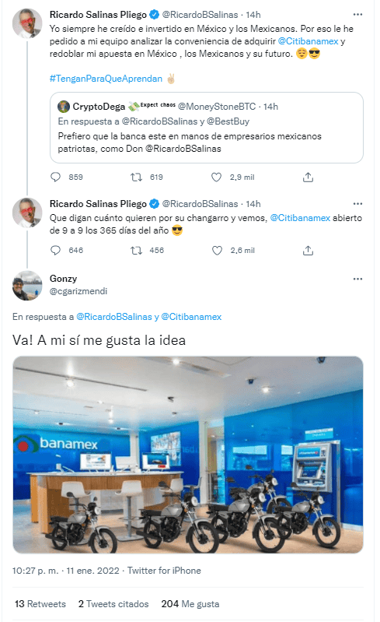View the 2 Tweets citados list

click(x=113, y=604)
